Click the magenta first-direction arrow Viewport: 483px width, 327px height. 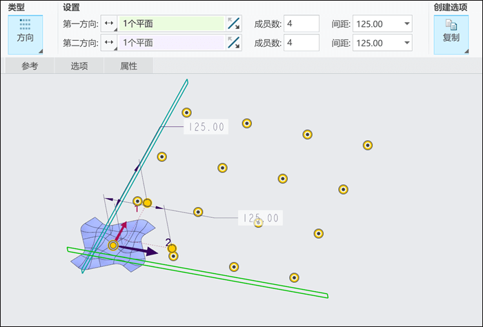coord(121,230)
